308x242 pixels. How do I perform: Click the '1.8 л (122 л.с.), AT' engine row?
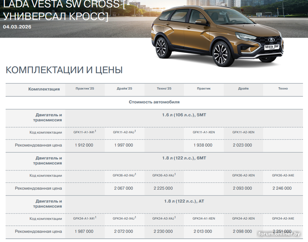(184, 201)
